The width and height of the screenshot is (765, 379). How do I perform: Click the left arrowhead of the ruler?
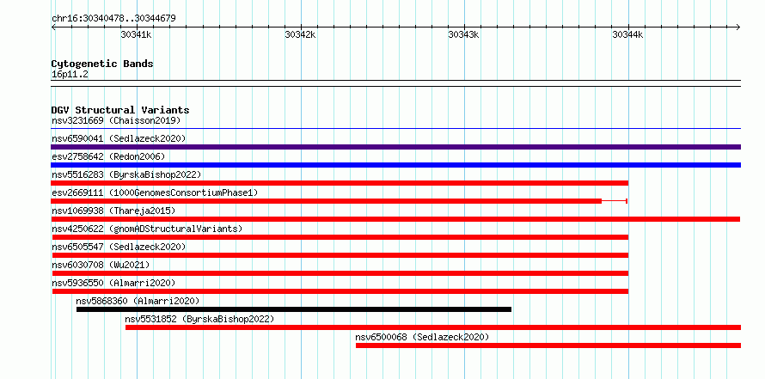coord(53,27)
